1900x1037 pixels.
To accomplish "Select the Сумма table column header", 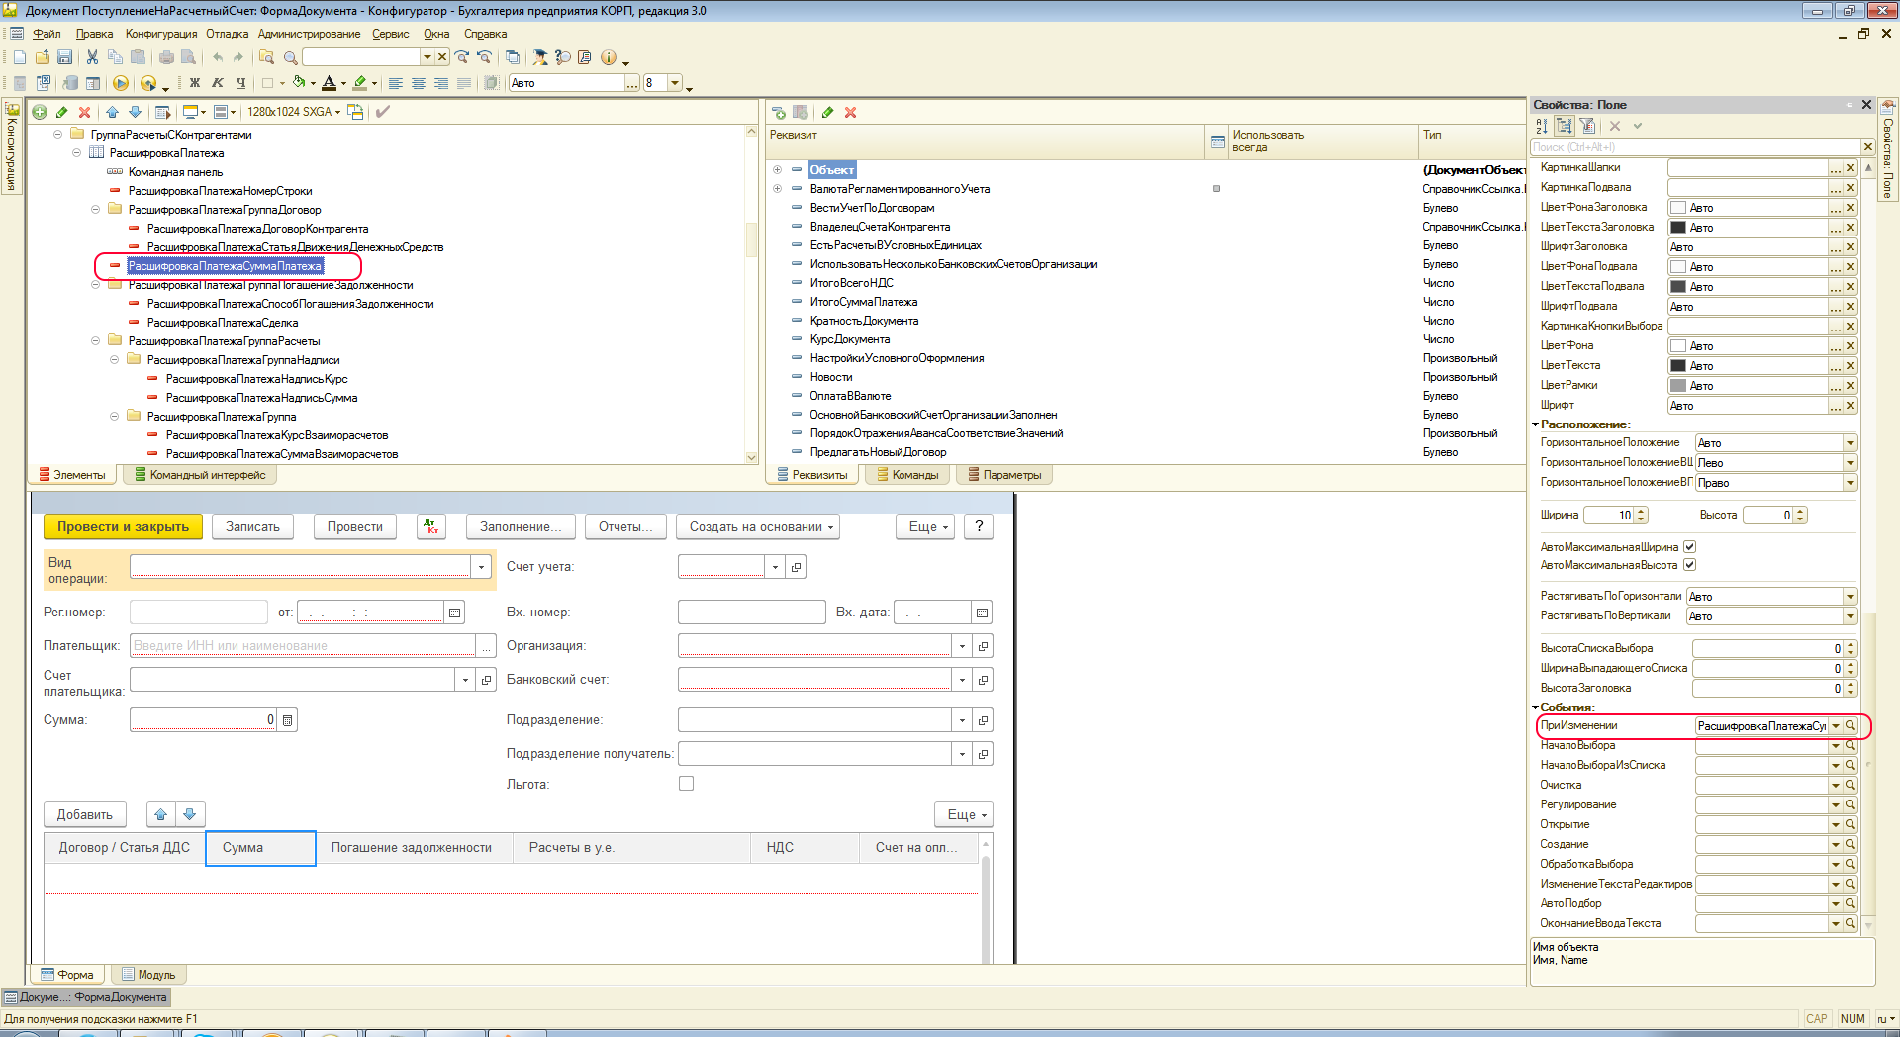I will coord(260,848).
